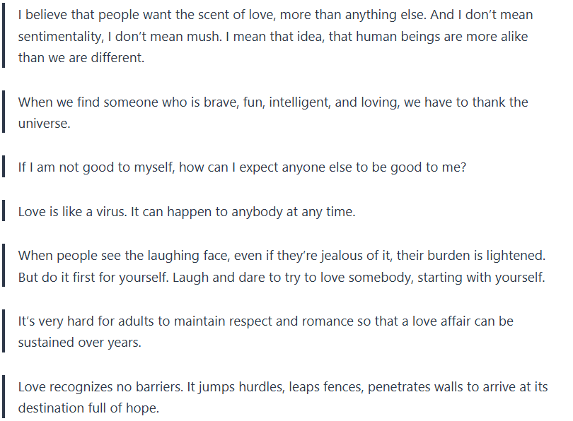
Task: Click the text "sustained over years."
Action: coord(79,343)
